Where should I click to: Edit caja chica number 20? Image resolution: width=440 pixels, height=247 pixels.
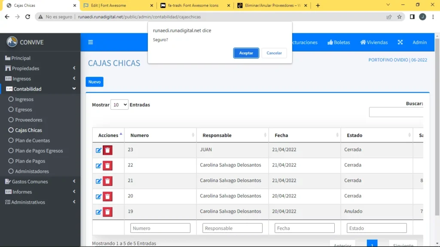coord(98,196)
